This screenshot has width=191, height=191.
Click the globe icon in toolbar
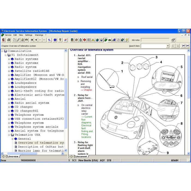pos(97,40)
